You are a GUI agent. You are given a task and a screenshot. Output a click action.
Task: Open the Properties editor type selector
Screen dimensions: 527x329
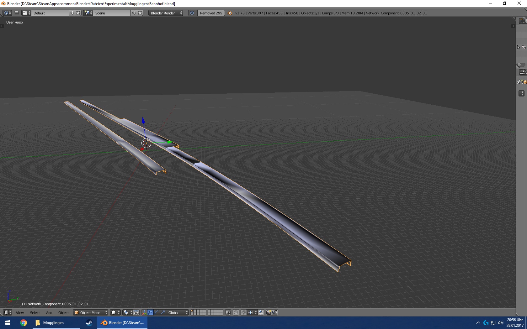point(523,73)
